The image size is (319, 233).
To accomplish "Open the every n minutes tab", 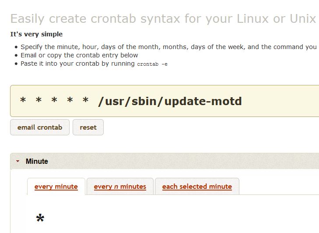I will 120,187.
